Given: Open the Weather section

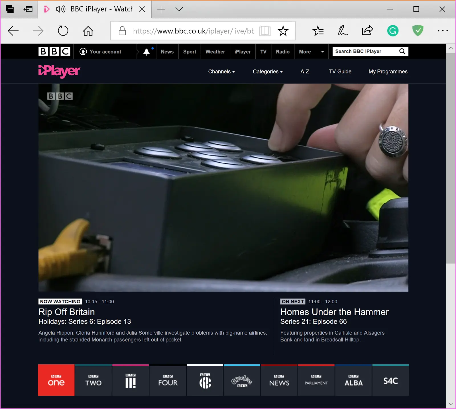Looking at the screenshot, I should coord(215,52).
